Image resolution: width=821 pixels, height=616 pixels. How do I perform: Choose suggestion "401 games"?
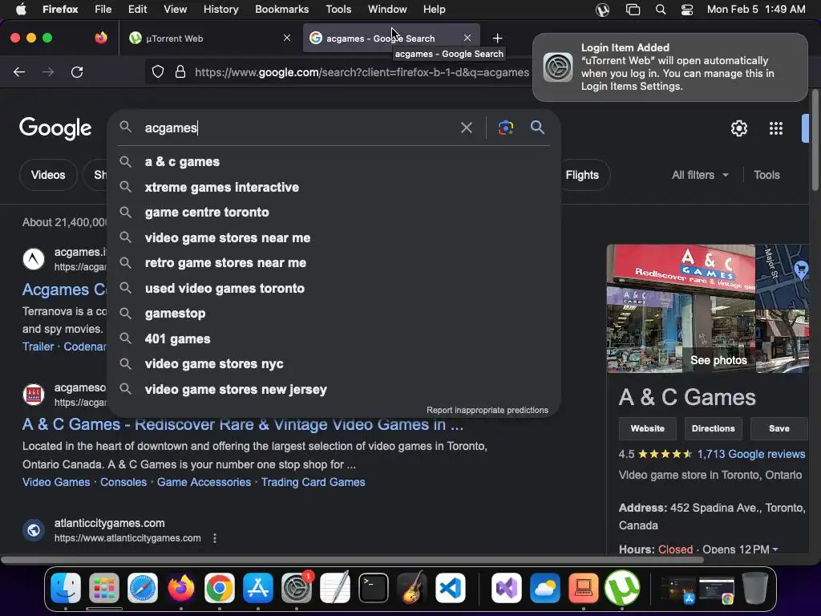[x=334, y=339]
